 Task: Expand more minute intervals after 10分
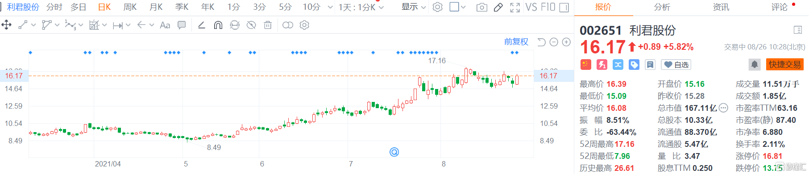click(x=330, y=7)
